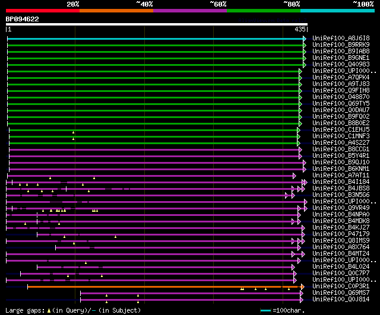380x315 pixels.
Task: Select the UniRef100_Q9VR49 label
Action: (x=341, y=208)
